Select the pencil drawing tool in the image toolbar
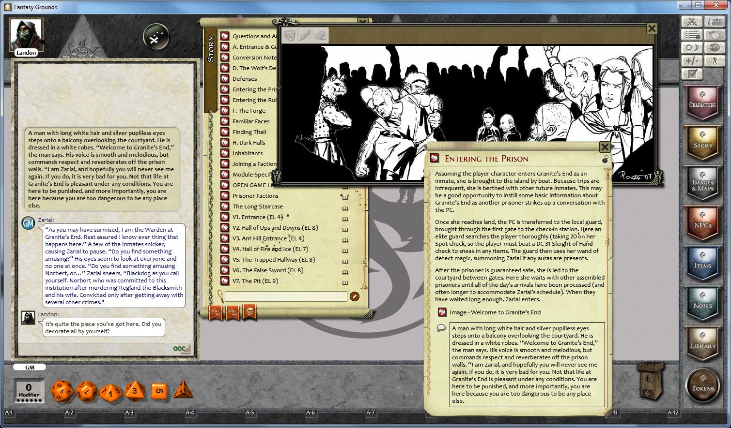The image size is (731, 428). (x=305, y=35)
